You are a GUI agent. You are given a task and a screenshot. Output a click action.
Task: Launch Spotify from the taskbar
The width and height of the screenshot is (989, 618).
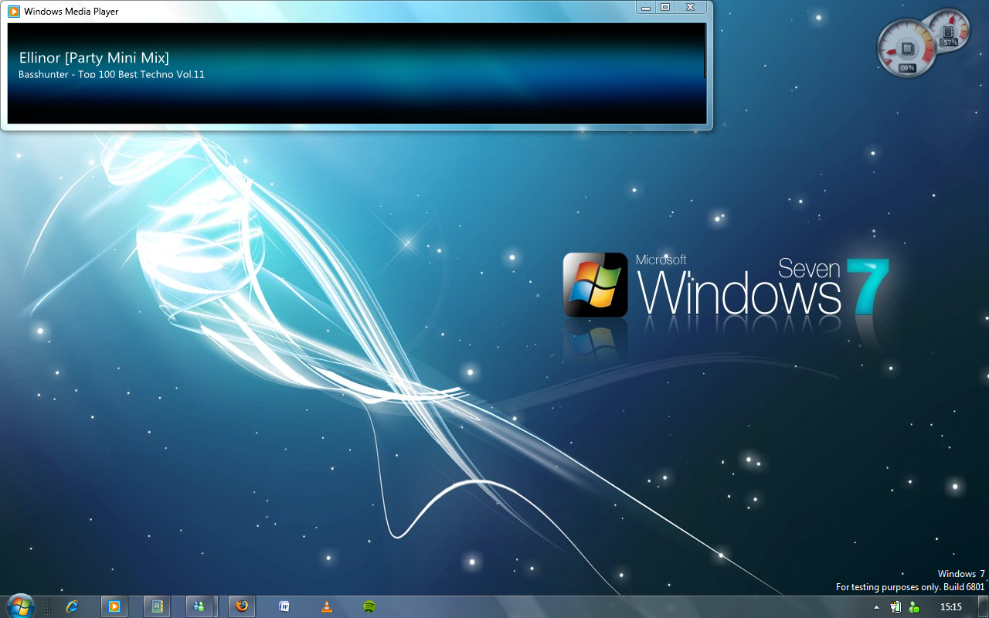pyautogui.click(x=369, y=606)
